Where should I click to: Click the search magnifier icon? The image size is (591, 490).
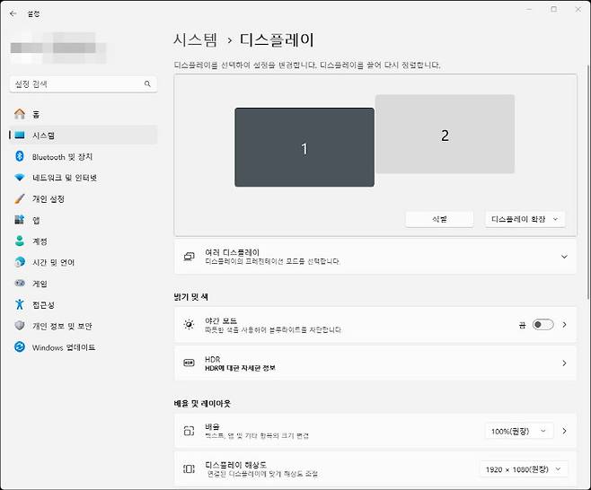point(147,83)
